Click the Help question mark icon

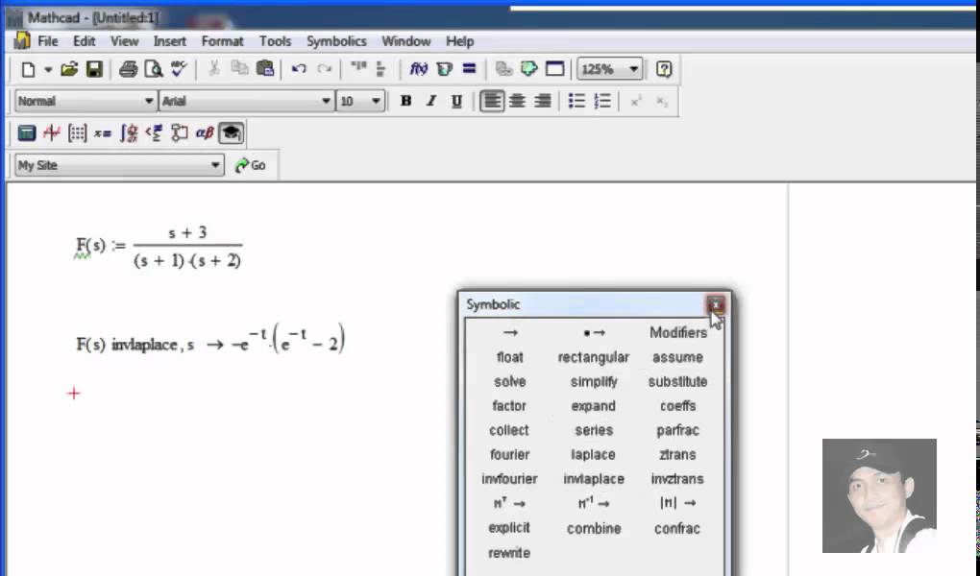664,69
